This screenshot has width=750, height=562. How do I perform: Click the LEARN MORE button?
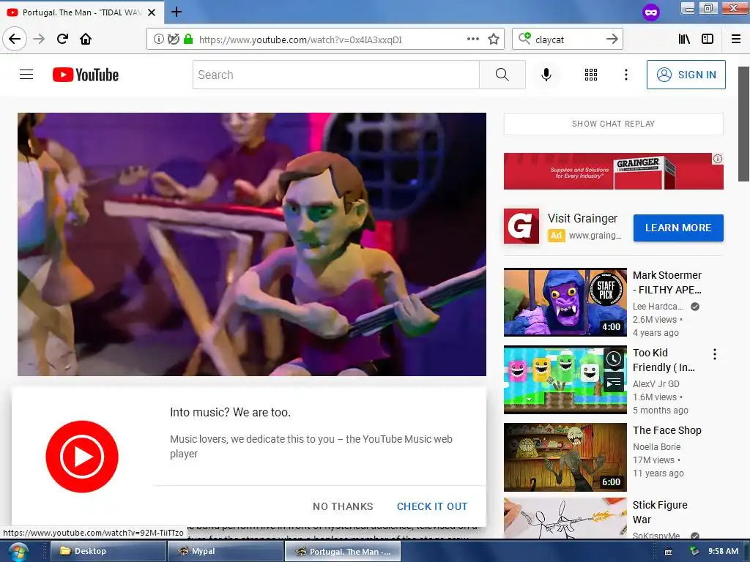click(x=677, y=228)
